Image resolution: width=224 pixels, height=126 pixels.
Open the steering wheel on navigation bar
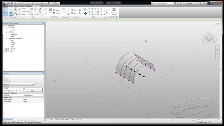coord(217,49)
